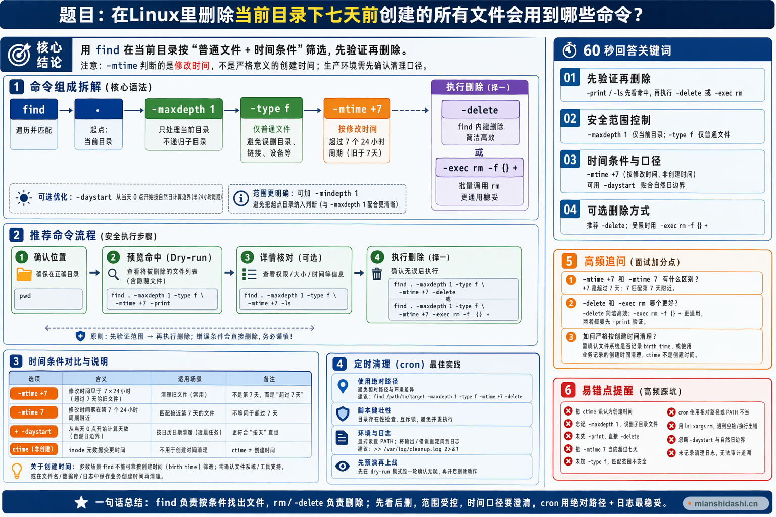Viewport: 776px width, 517px height.
Task: Click the question -delete 和 -exec rm 哪个更好
Action: [630, 303]
